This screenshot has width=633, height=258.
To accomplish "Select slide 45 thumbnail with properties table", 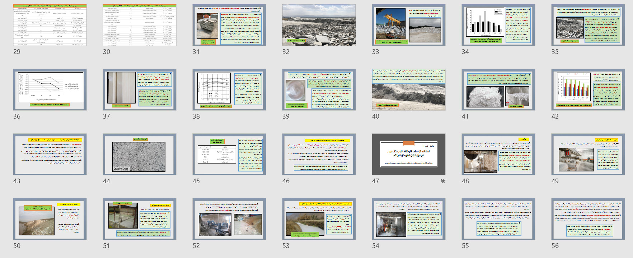I will (229, 154).
